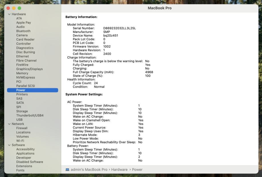The width and height of the screenshot is (262, 177).
Task: Select the highlighted Power entry
Action: click(x=33, y=90)
